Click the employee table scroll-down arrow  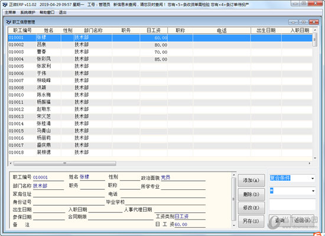315,158
